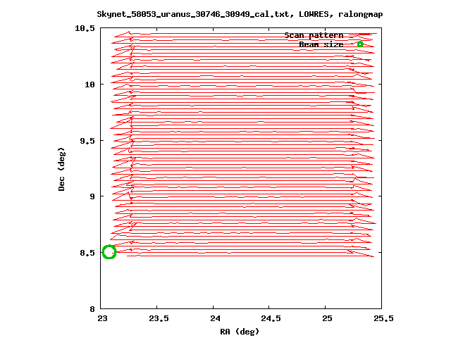Click the y-axis tick label 10
Image resolution: width=451 pixels, height=338 pixels.
[89, 84]
